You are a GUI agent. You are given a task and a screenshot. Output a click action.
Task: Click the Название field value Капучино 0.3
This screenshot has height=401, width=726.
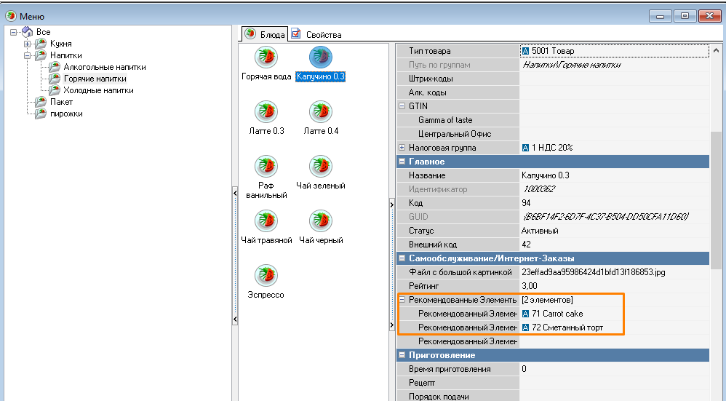pyautogui.click(x=546, y=175)
